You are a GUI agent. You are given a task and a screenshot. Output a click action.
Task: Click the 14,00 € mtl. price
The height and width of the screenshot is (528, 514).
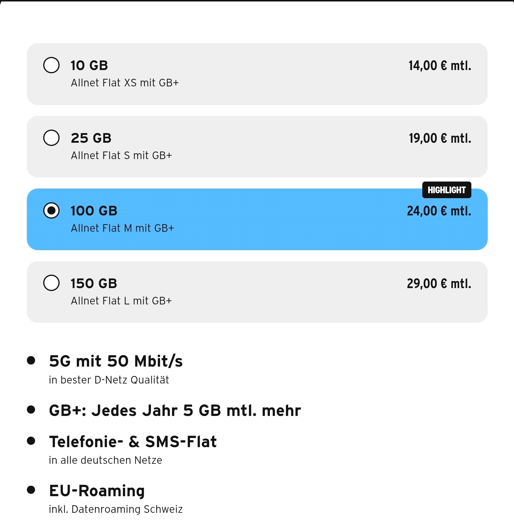[440, 66]
